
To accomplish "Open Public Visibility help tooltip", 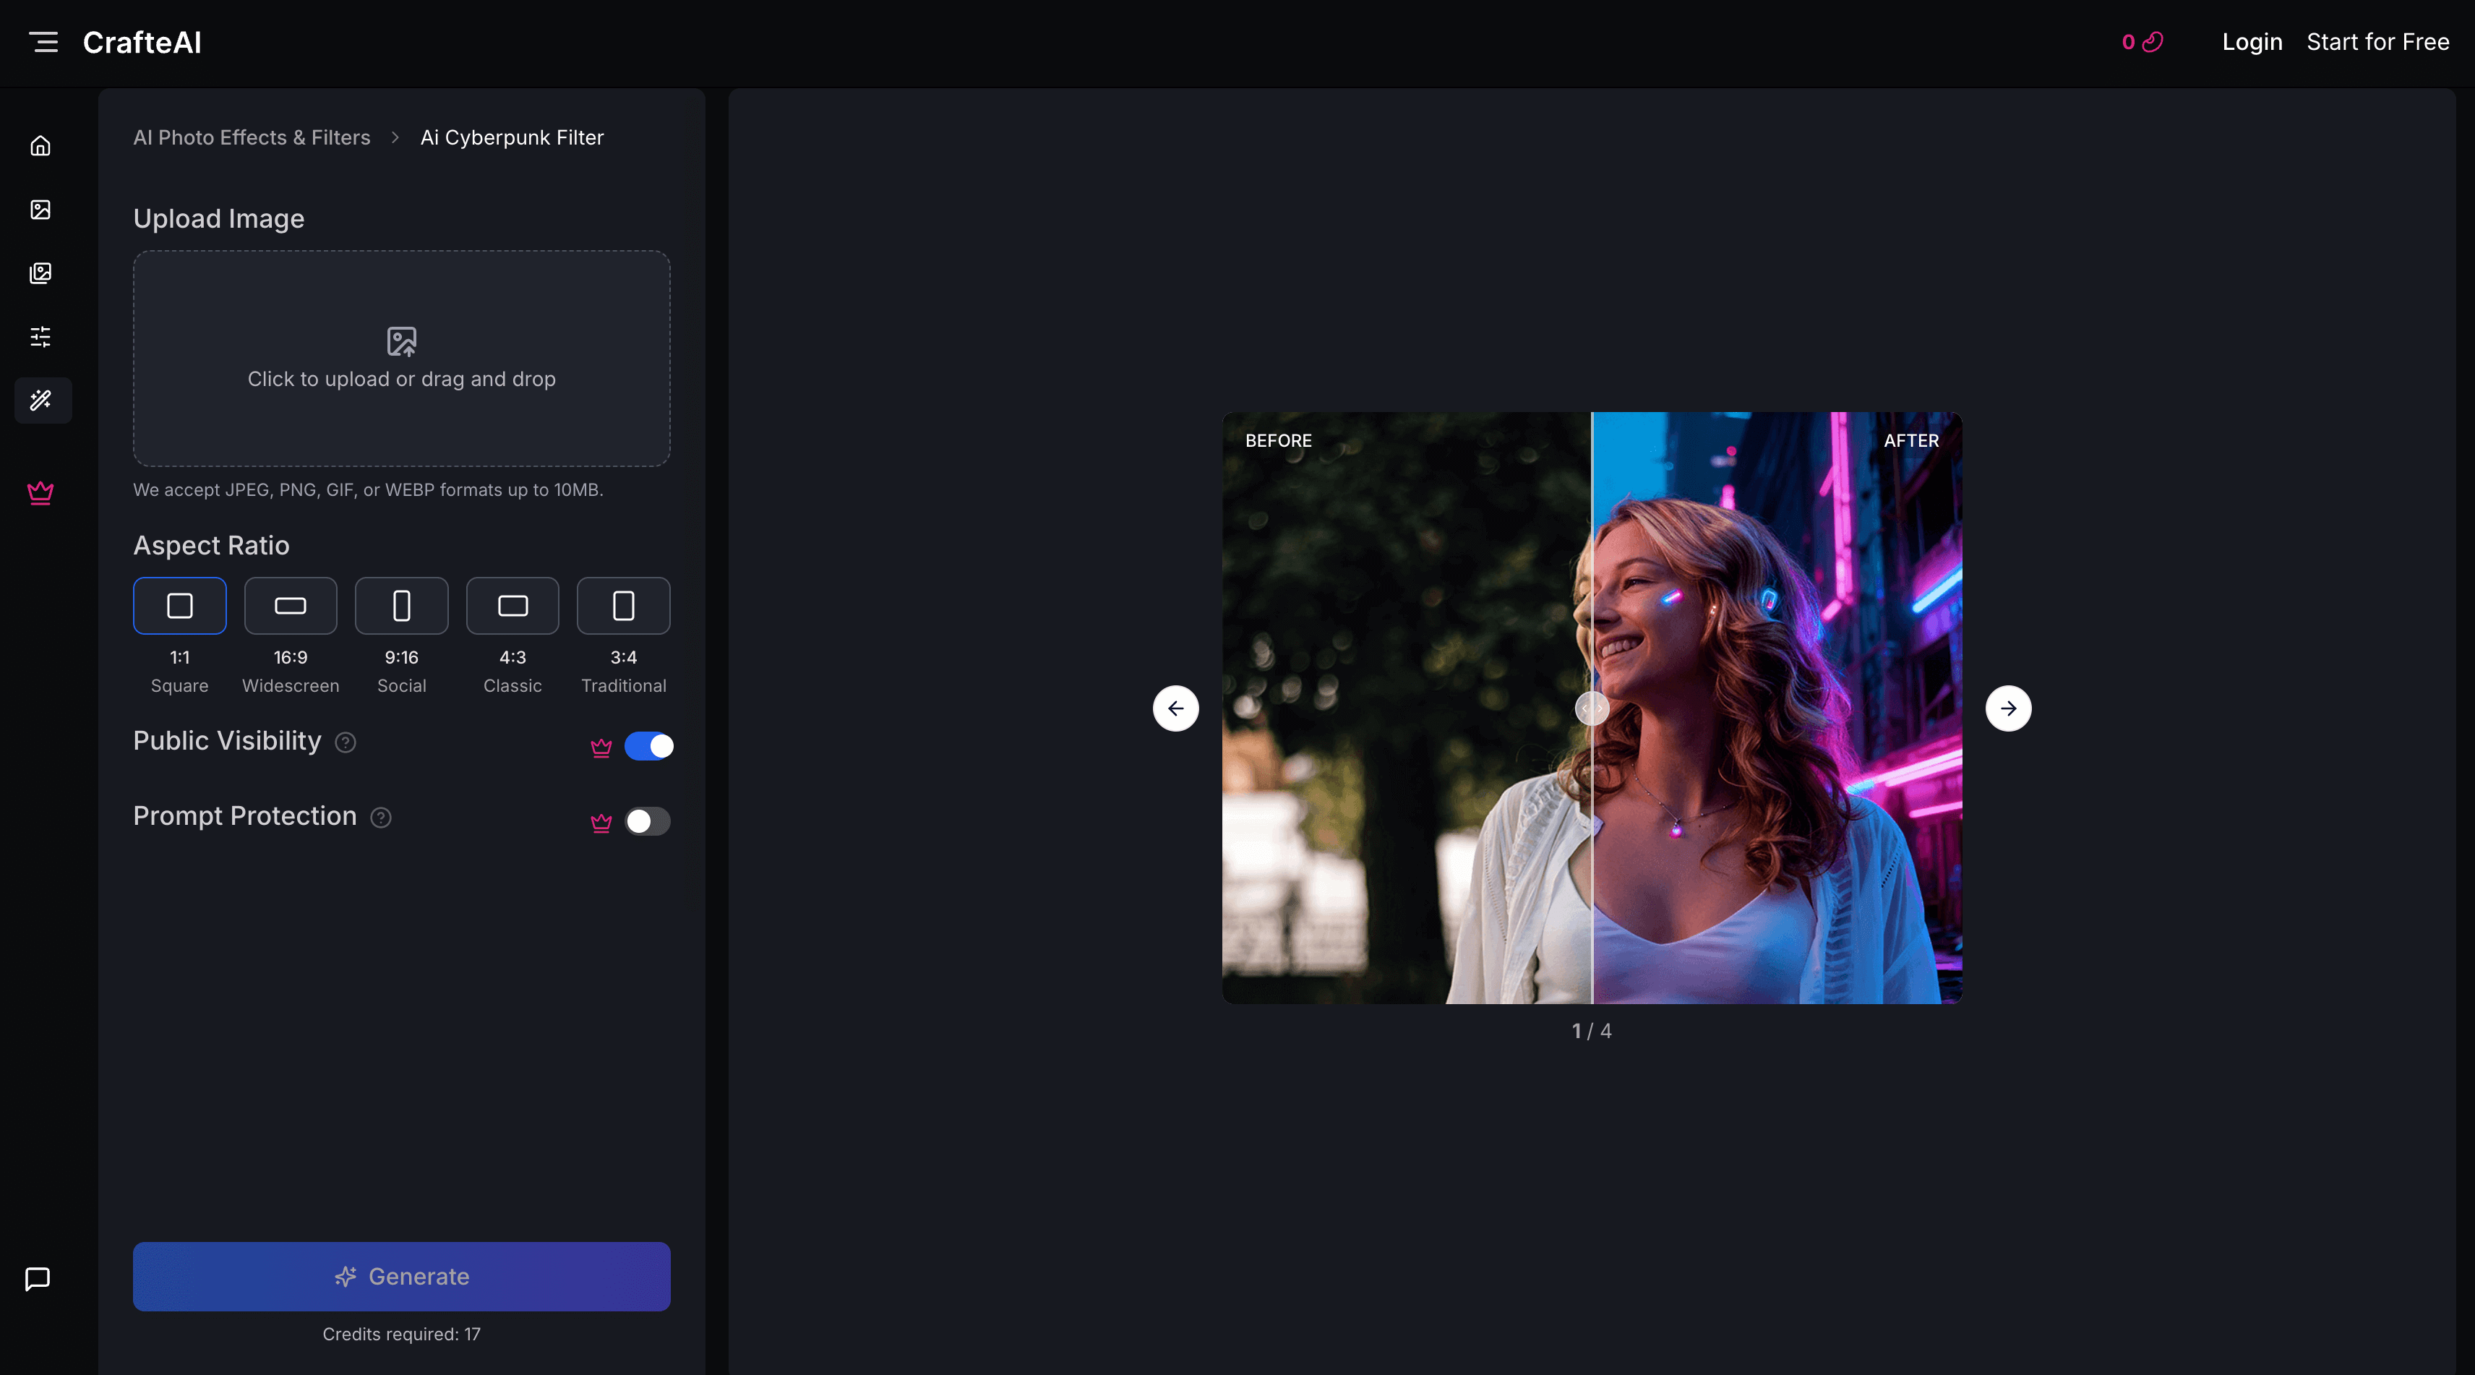I will (x=346, y=742).
